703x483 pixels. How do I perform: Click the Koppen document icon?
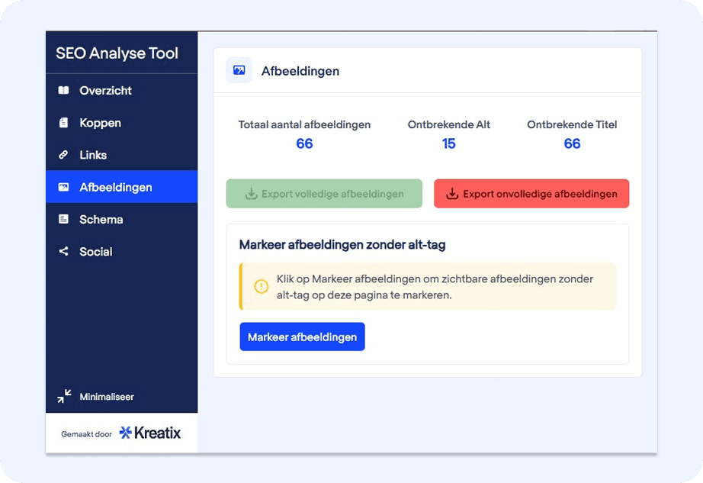pyautogui.click(x=64, y=123)
